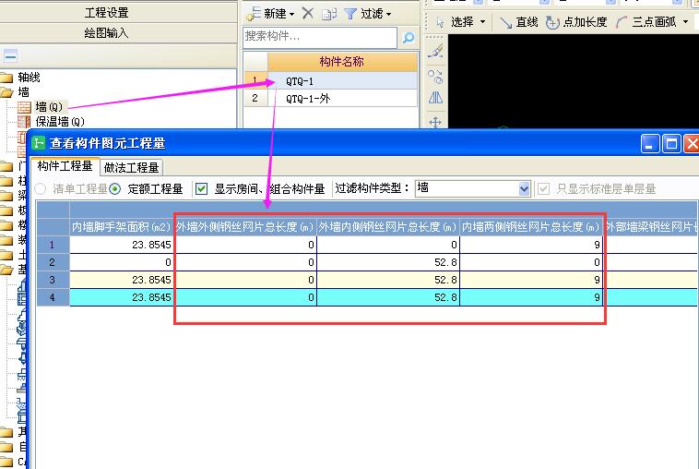The image size is (699, 469).
Task: Click the 外墙内侧钢丝网片总长度(m) column header
Action: [x=388, y=227]
